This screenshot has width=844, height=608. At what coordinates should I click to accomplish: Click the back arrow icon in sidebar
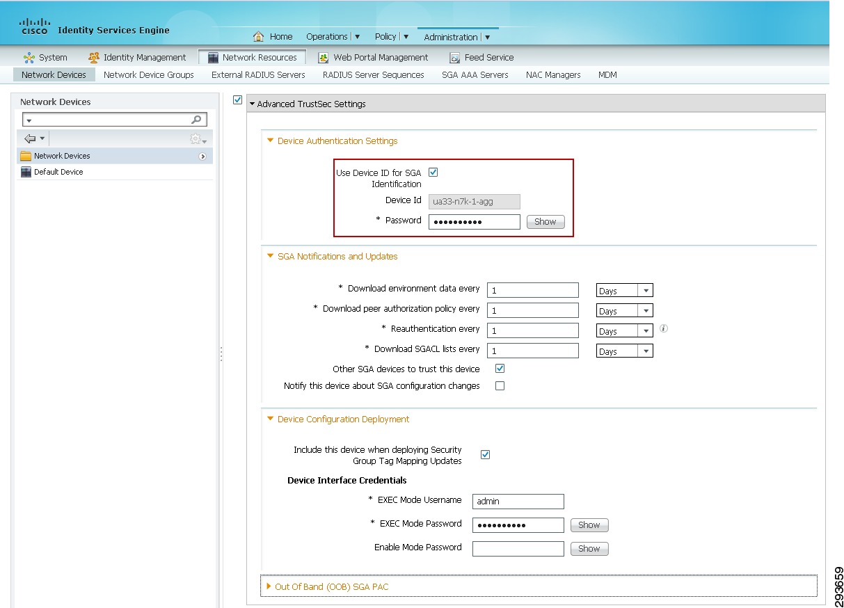[30, 138]
